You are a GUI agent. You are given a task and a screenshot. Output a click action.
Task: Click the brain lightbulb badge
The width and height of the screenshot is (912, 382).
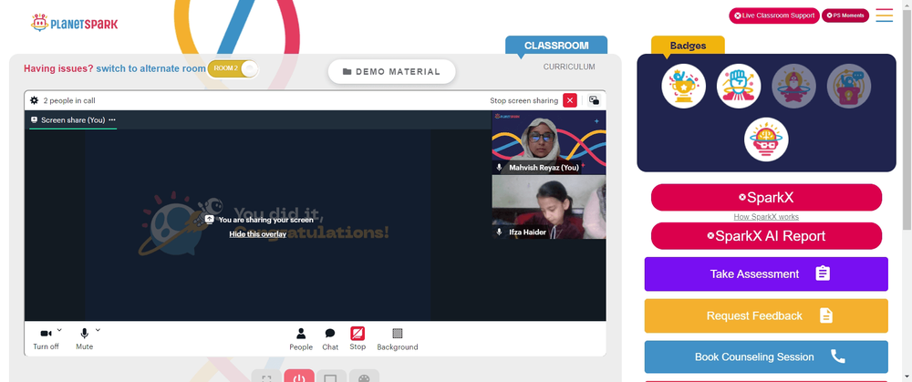[766, 140]
